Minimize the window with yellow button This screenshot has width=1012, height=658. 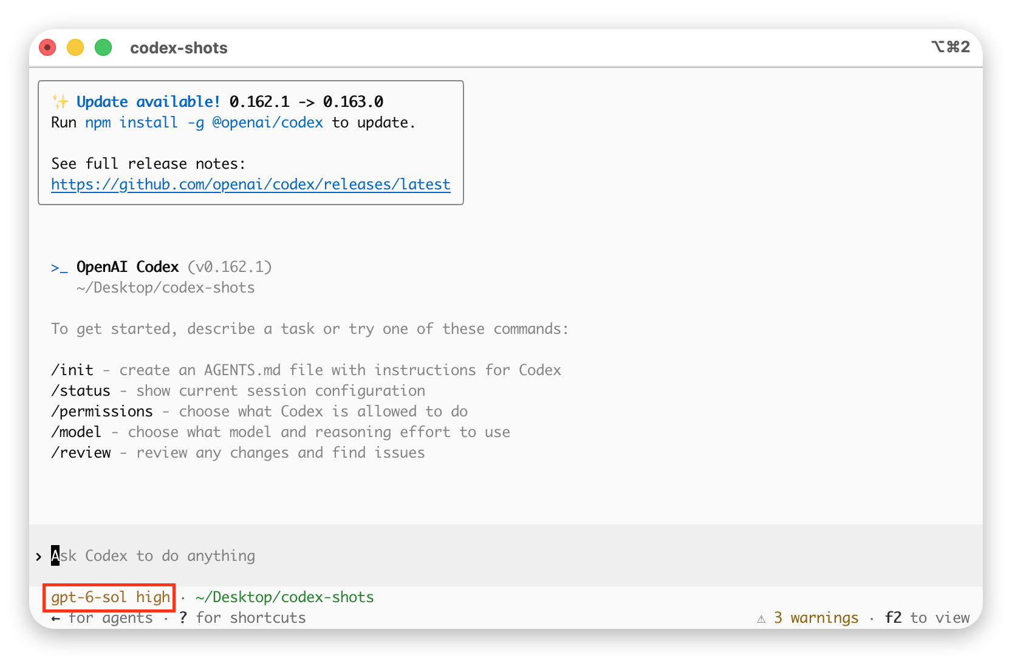tap(75, 47)
